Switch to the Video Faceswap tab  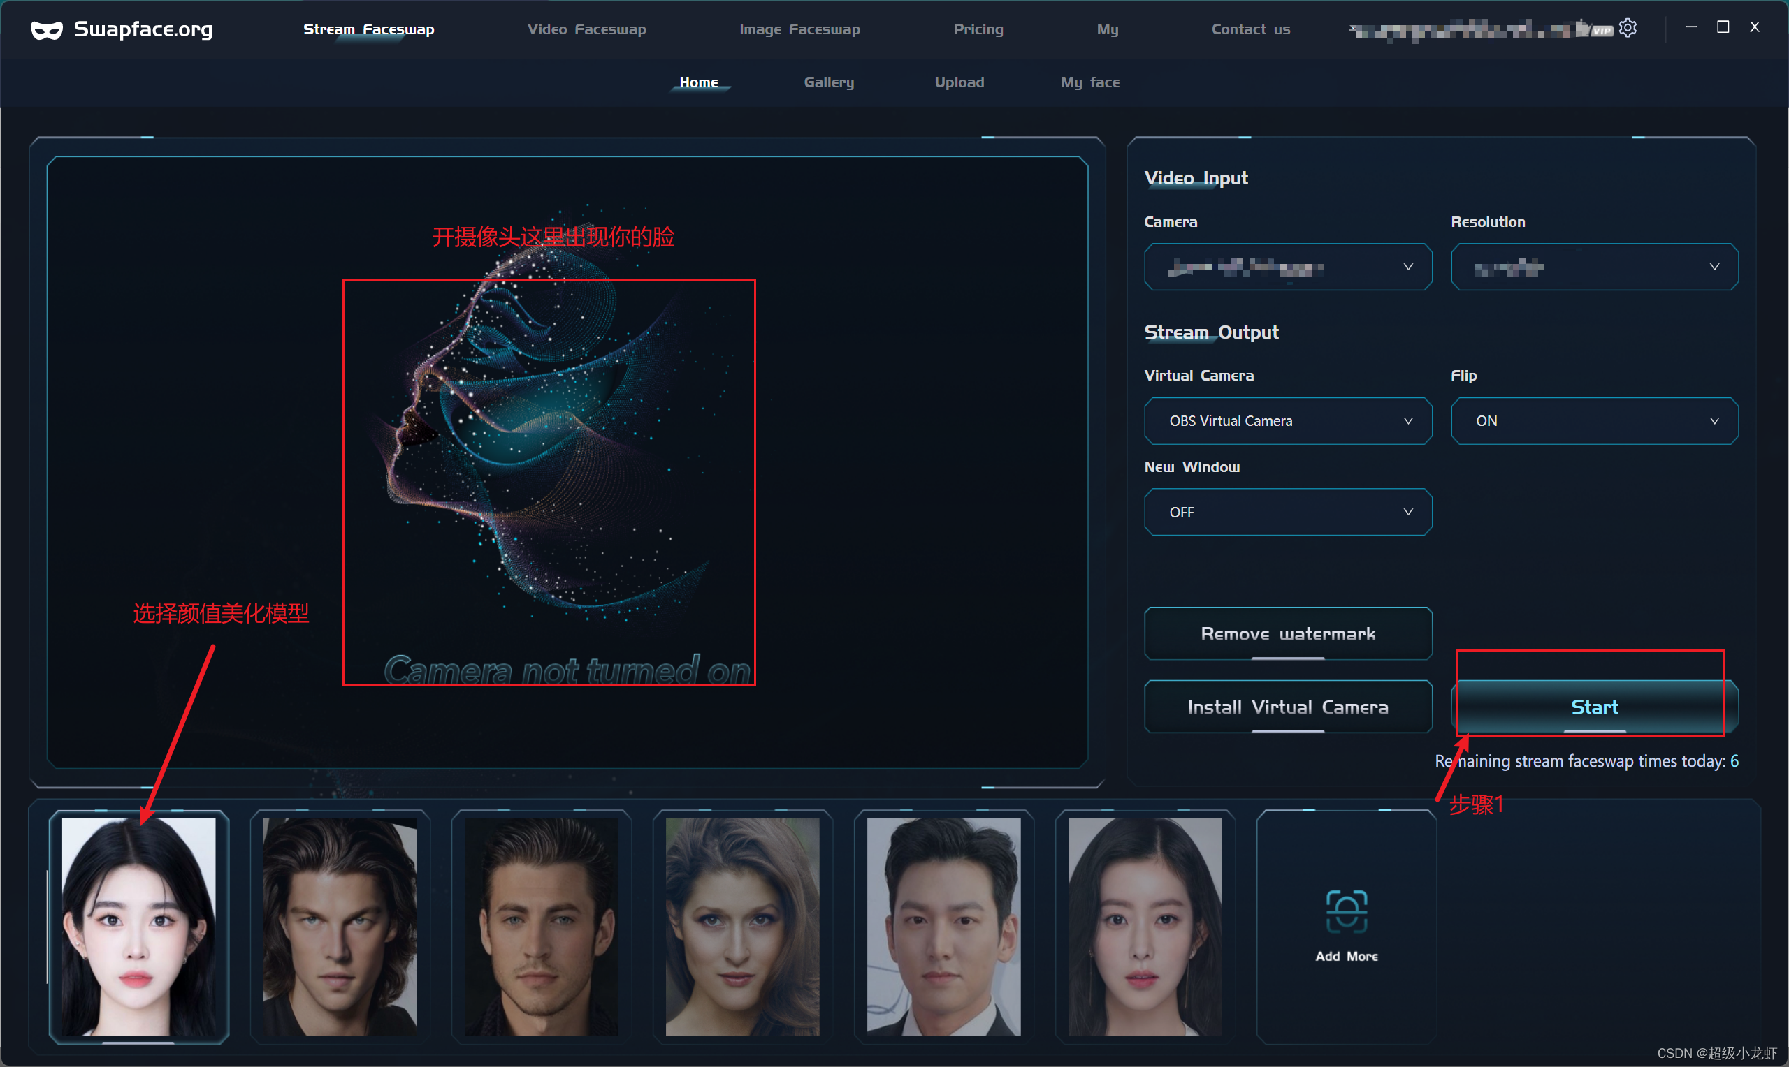click(x=586, y=29)
